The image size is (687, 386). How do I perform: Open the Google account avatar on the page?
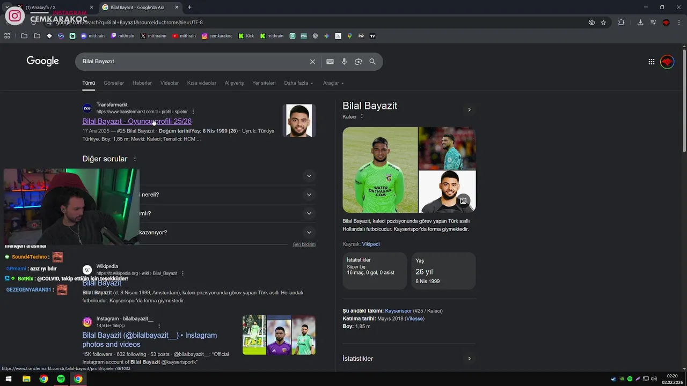(x=667, y=62)
